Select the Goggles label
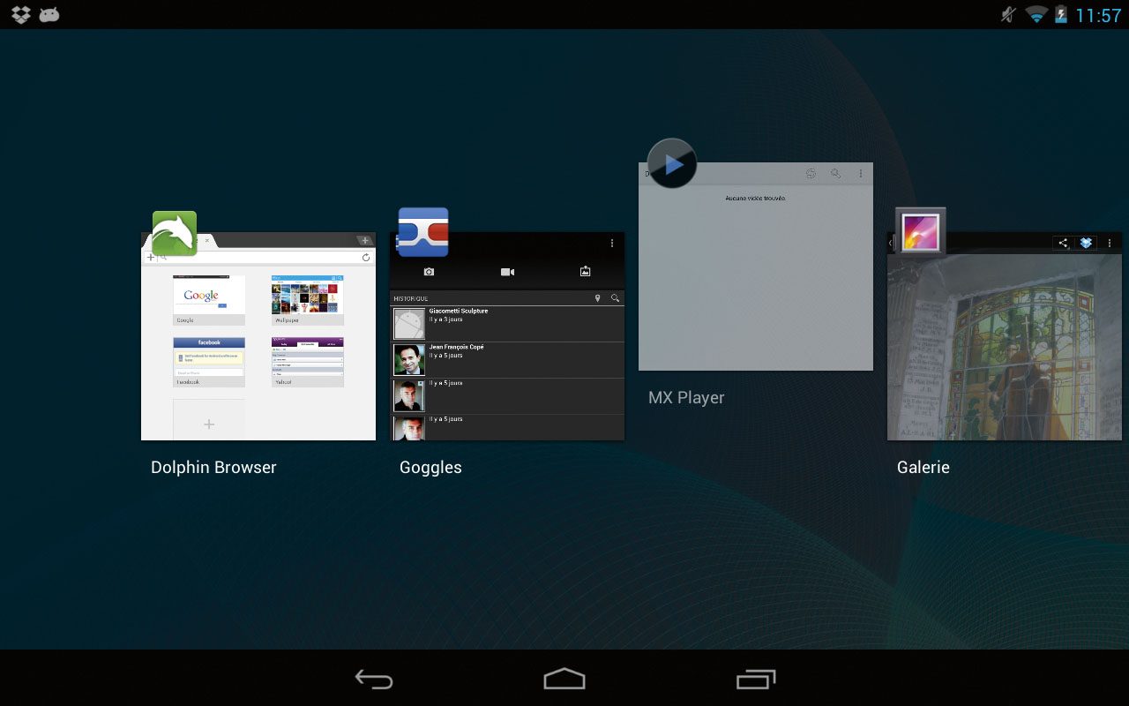This screenshot has height=706, width=1129. tap(430, 468)
